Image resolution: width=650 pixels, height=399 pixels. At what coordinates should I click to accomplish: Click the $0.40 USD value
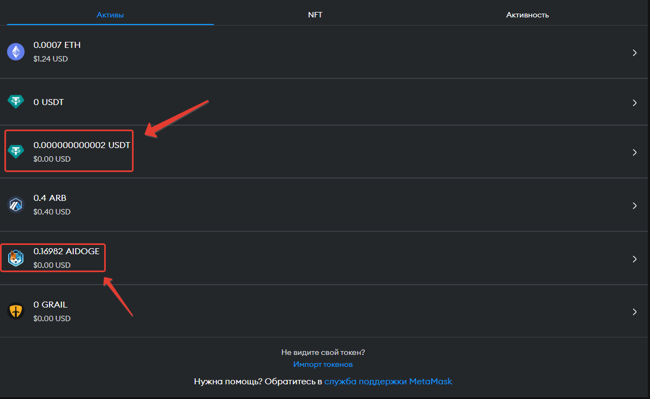pos(52,212)
